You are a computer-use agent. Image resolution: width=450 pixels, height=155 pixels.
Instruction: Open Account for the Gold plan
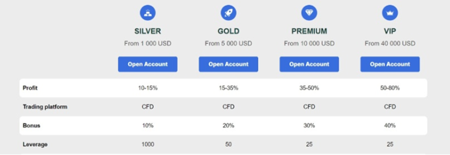[228, 64]
